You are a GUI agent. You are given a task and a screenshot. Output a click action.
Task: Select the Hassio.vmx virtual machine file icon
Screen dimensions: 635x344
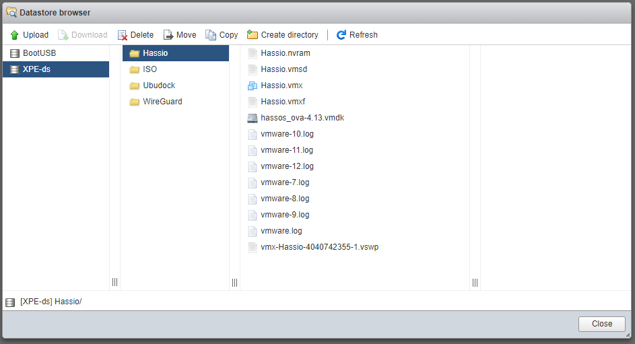click(x=253, y=85)
